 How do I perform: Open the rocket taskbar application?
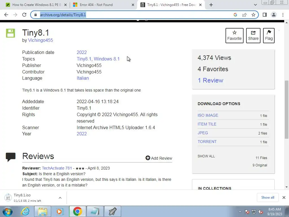pos(113,211)
